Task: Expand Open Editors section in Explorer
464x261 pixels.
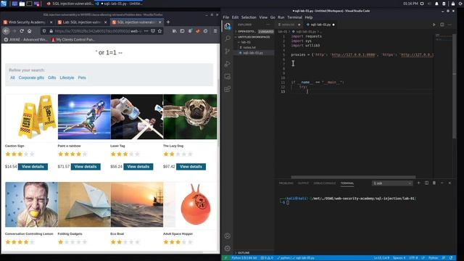Action: 254,31
